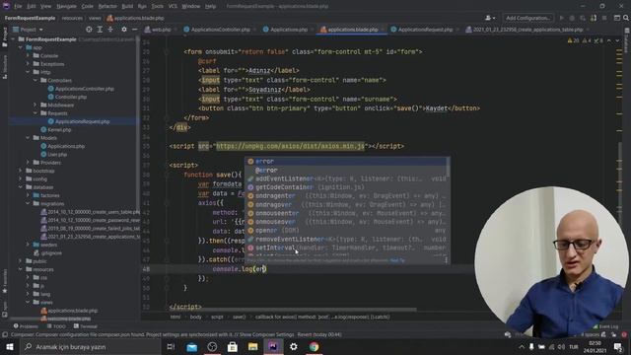Open the Edit menu
Image resolution: width=631 pixels, height=355 pixels.
[32, 7]
